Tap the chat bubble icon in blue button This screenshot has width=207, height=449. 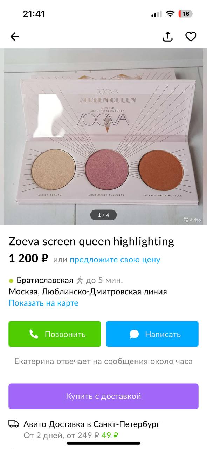[x=134, y=334]
